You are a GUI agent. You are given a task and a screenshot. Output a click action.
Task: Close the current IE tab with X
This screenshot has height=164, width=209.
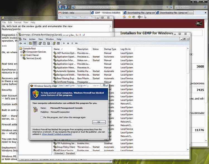(x=205, y=13)
